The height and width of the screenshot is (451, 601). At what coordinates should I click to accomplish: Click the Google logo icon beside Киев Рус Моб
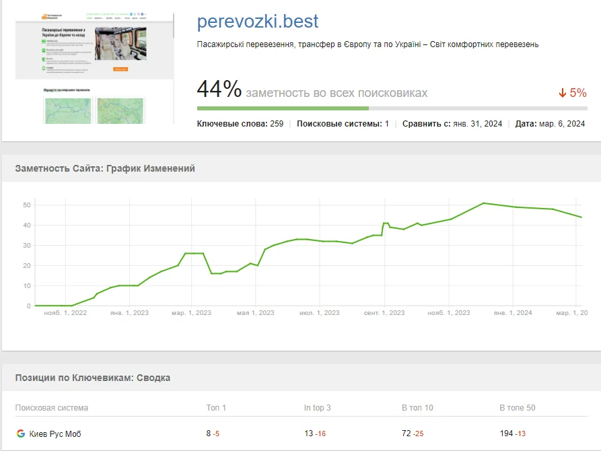coord(21,433)
